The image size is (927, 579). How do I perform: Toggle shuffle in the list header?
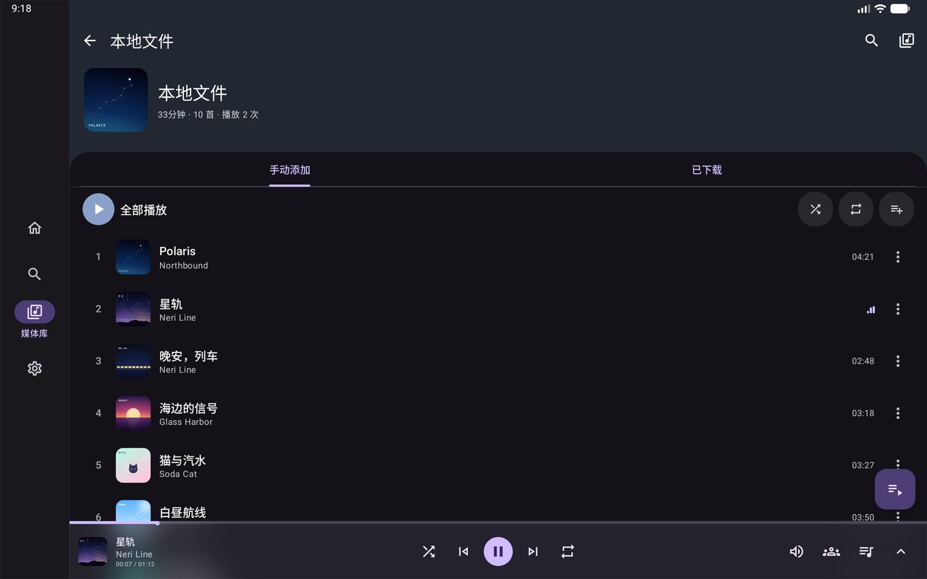(816, 209)
